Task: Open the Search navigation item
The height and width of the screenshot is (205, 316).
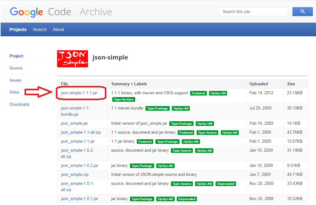Action: tap(40, 29)
